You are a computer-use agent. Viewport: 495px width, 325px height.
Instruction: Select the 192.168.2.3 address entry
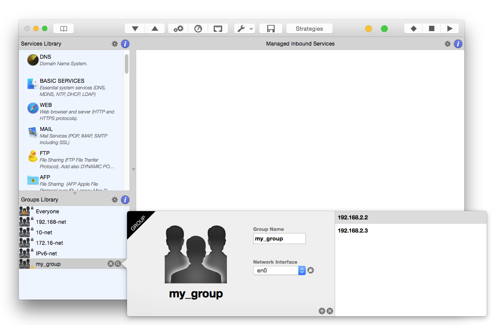coord(353,230)
